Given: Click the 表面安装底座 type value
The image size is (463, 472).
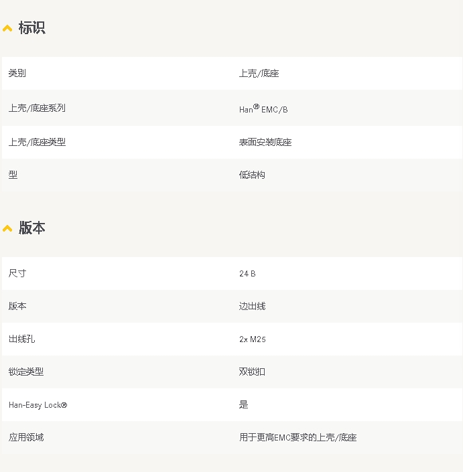Looking at the screenshot, I should tap(265, 142).
